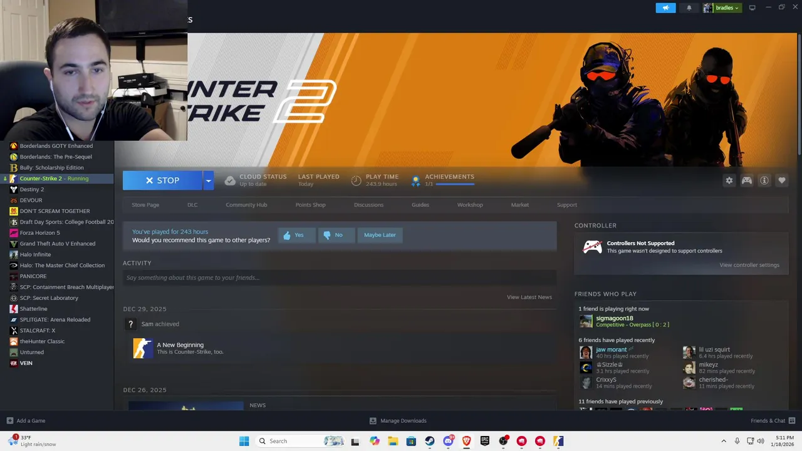Select VEIN in library list
Screen dimensions: 802x451
click(x=26, y=363)
